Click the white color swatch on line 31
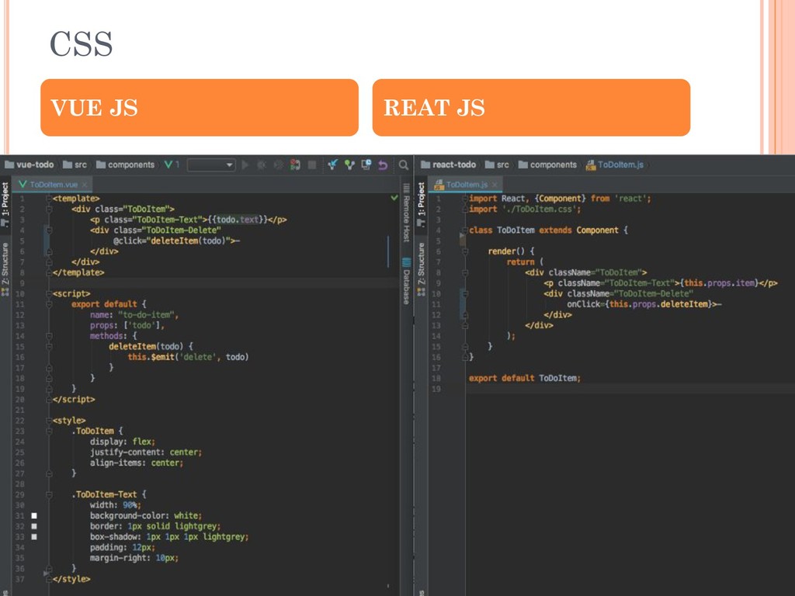This screenshot has width=795, height=596. tap(34, 515)
